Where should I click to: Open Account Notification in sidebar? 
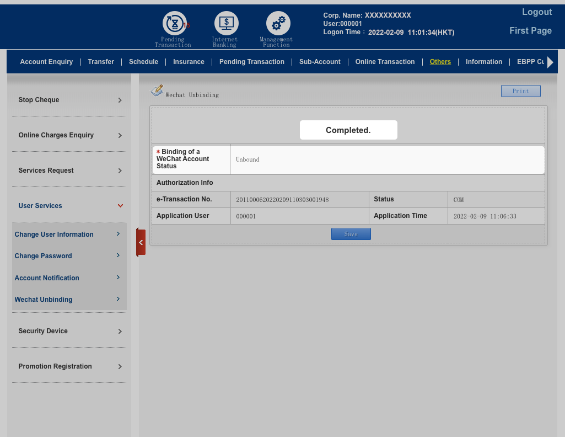click(x=47, y=278)
